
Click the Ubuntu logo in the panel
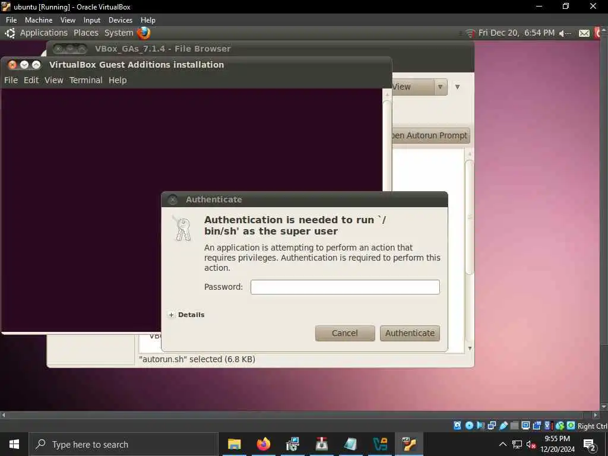10,33
